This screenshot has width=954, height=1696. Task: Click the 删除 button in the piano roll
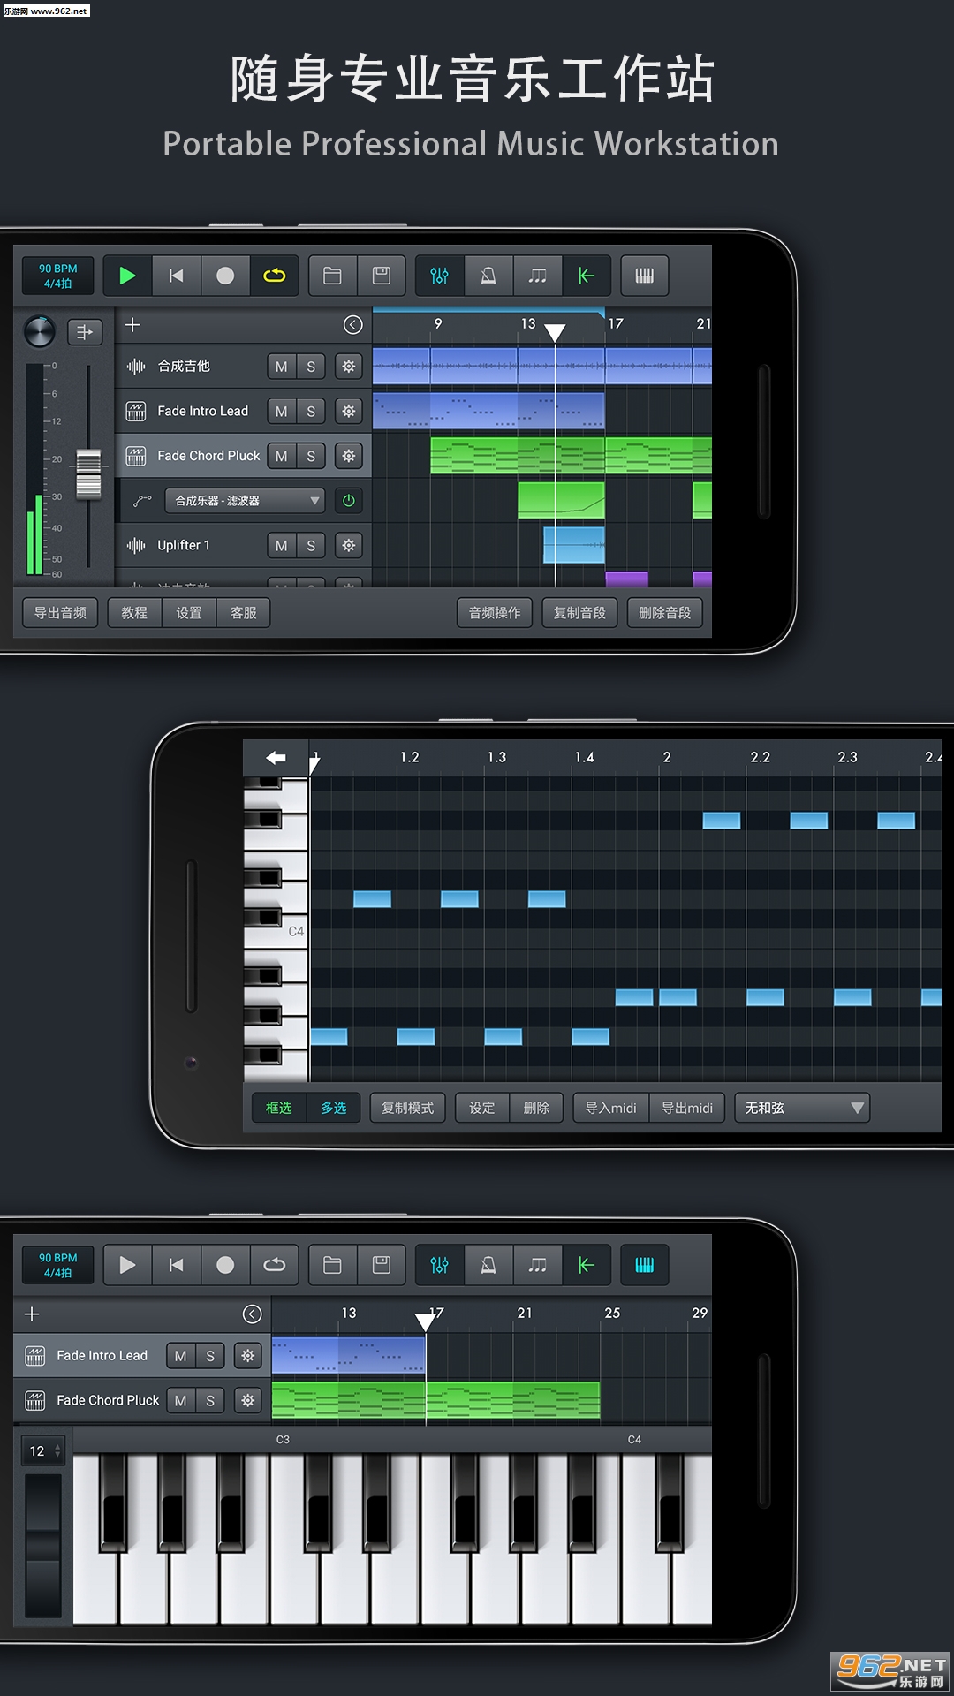[x=536, y=1108]
